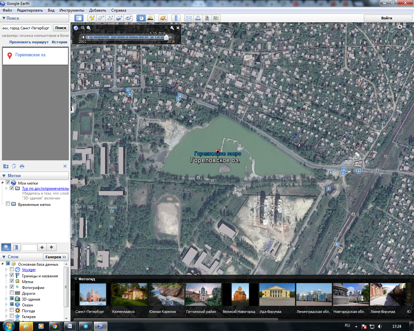Toggle sunlight across the landscape icon

[x=150, y=18]
